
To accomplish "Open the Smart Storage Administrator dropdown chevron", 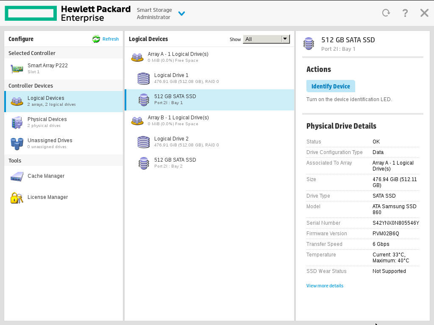I will click(181, 13).
